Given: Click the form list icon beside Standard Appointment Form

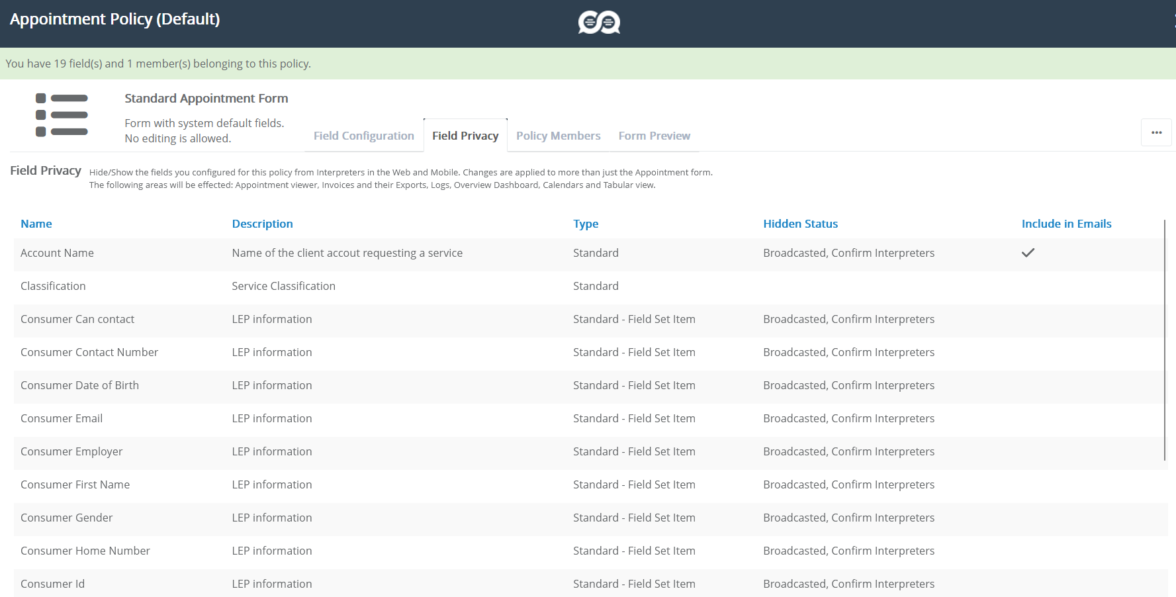Looking at the screenshot, I should pyautogui.click(x=62, y=115).
